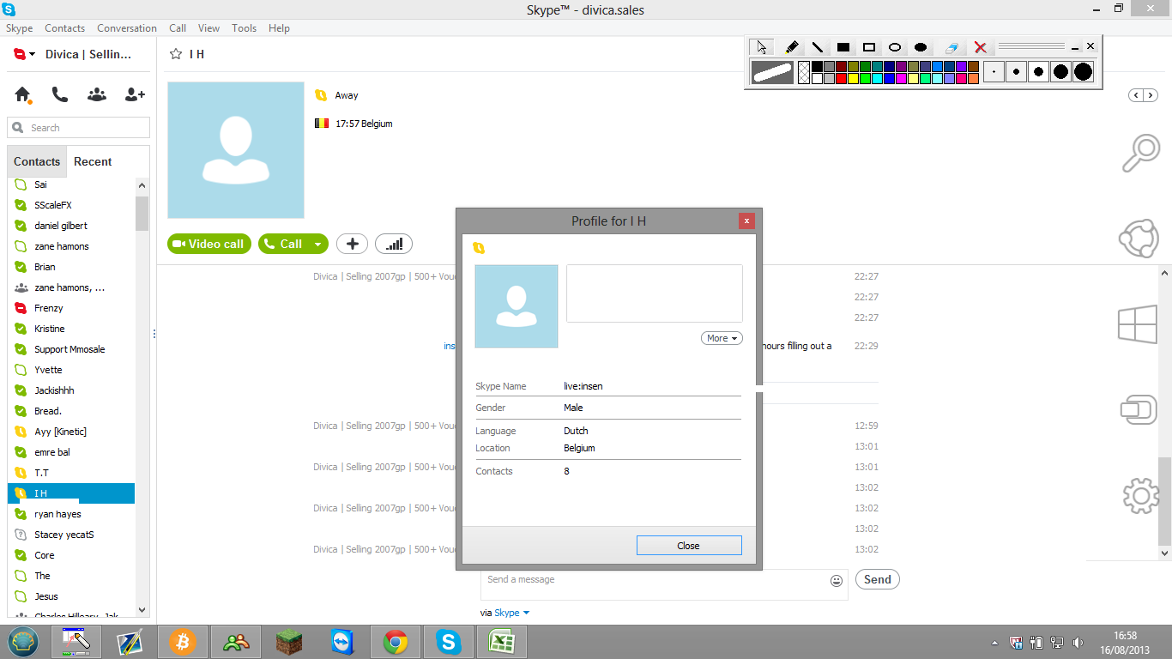Open Skype Home via the house icon
1172x659 pixels.
pos(23,94)
